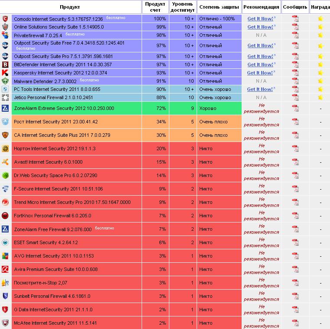Click the ESET Smart Security eye icon
330x329 pixels.
coord(5,242)
